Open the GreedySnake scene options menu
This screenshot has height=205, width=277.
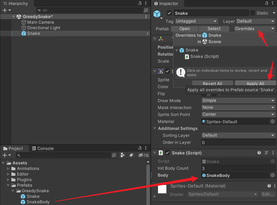146,17
